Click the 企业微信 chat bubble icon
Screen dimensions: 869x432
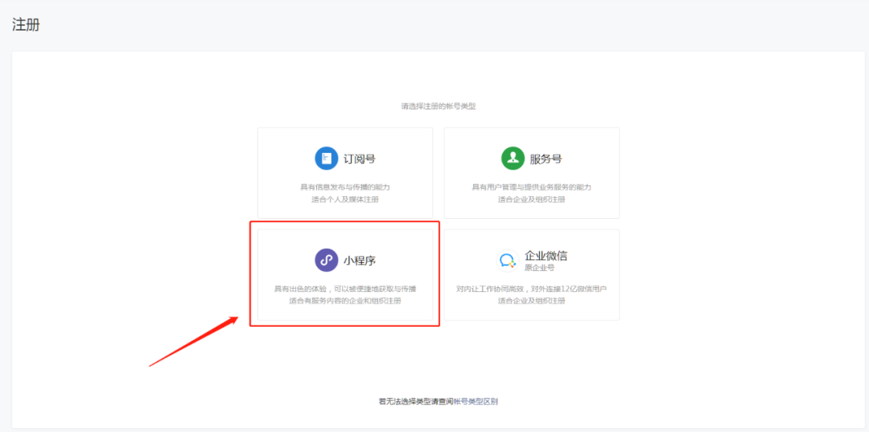pyautogui.click(x=508, y=261)
